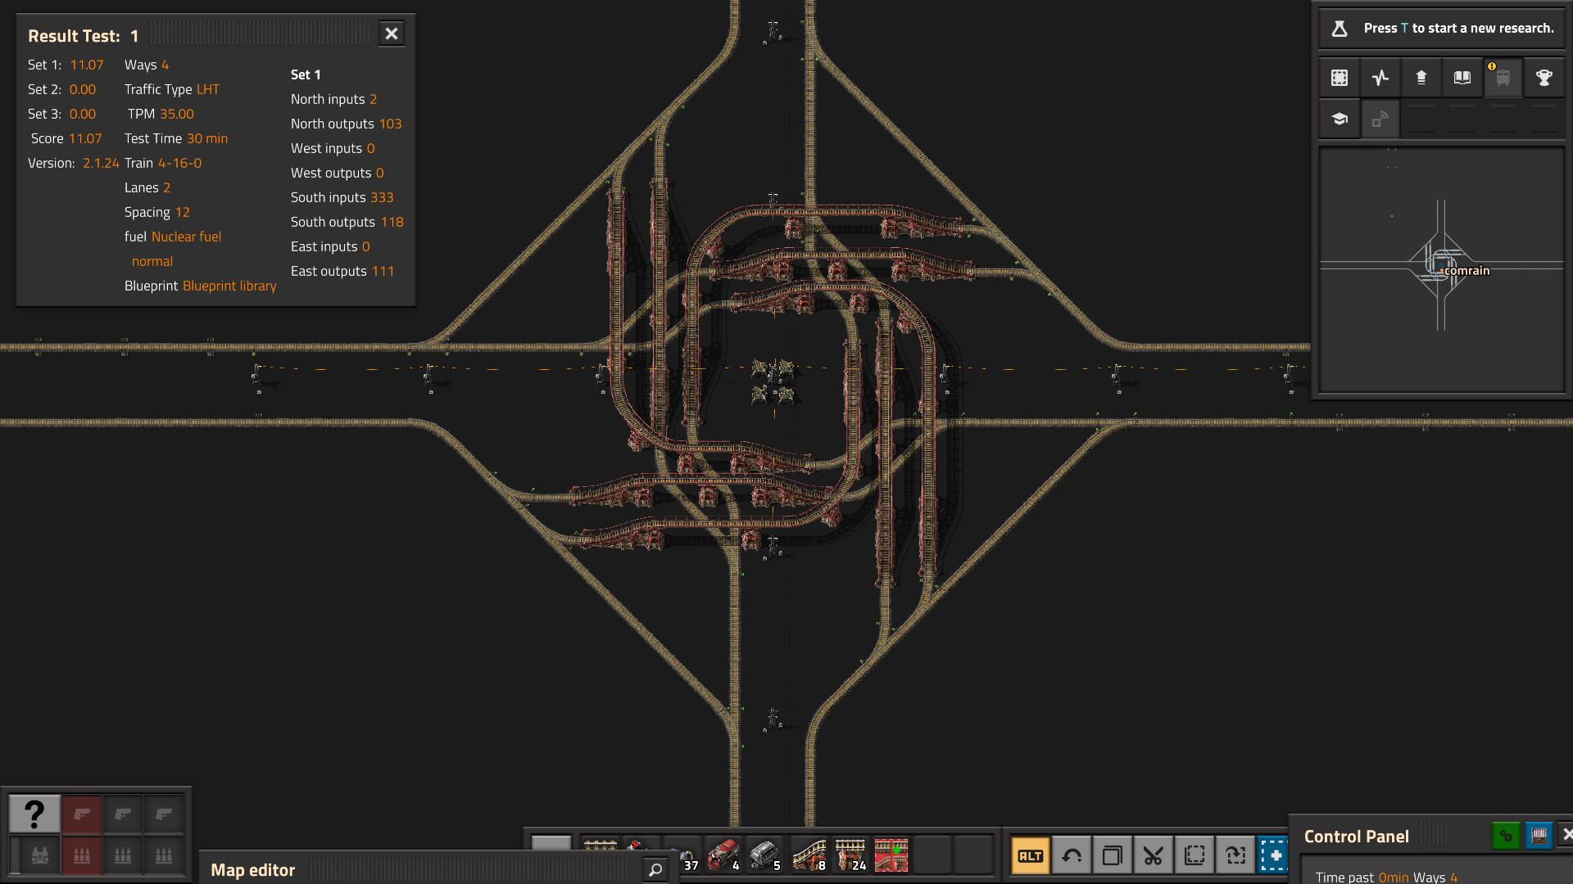The width and height of the screenshot is (1573, 884).
Task: Click the Control Panel title
Action: pyautogui.click(x=1356, y=836)
